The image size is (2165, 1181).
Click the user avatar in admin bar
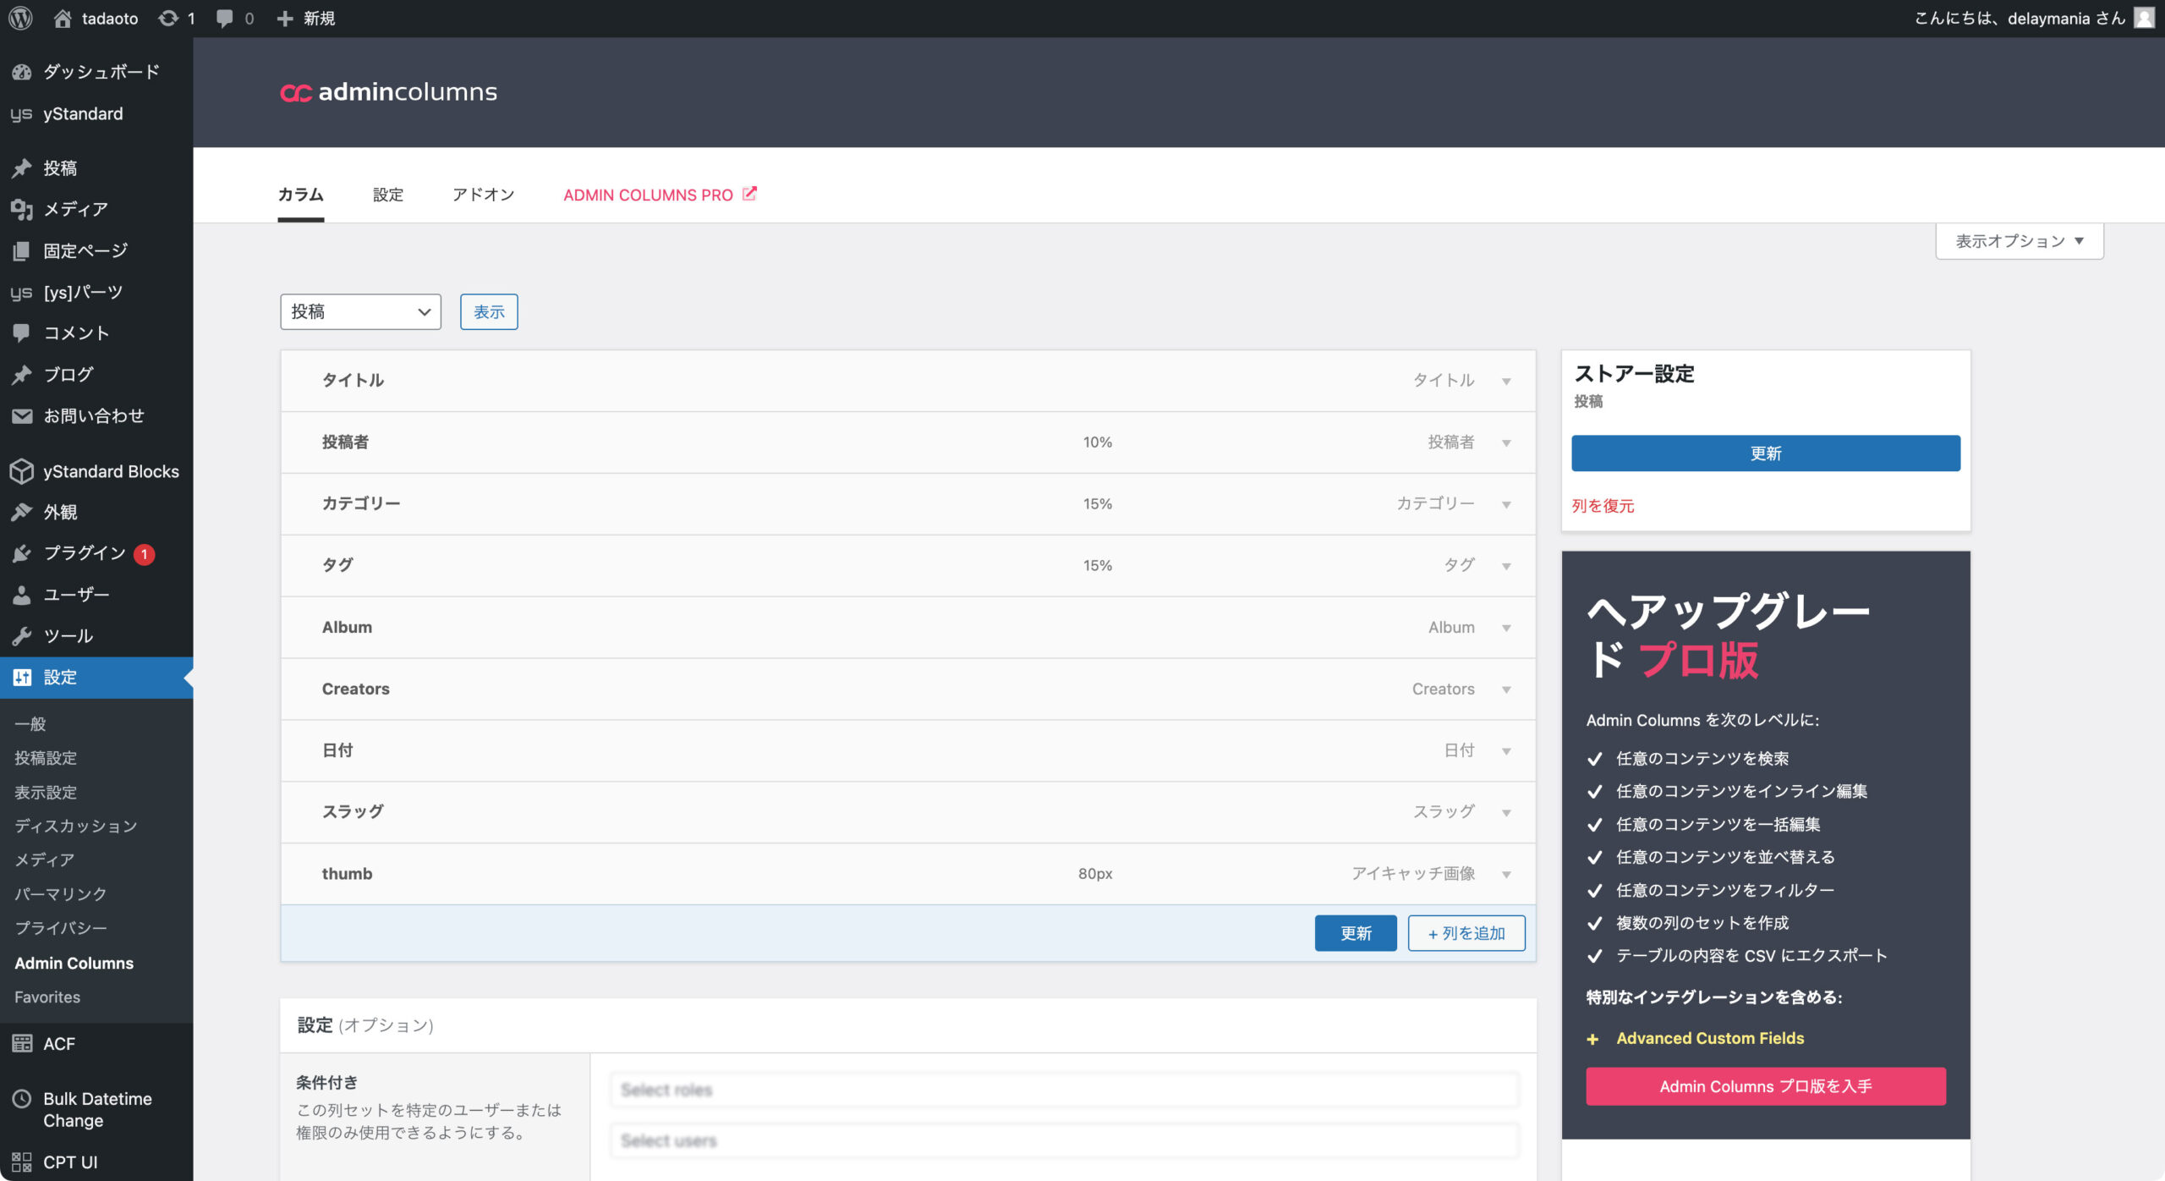point(2144,18)
